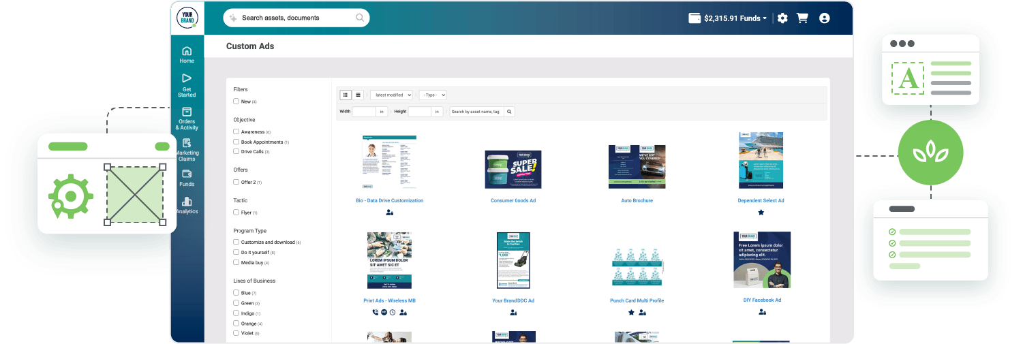1023x344 pixels.
Task: Open the Consumer Goods Ad link
Action: coord(513,201)
